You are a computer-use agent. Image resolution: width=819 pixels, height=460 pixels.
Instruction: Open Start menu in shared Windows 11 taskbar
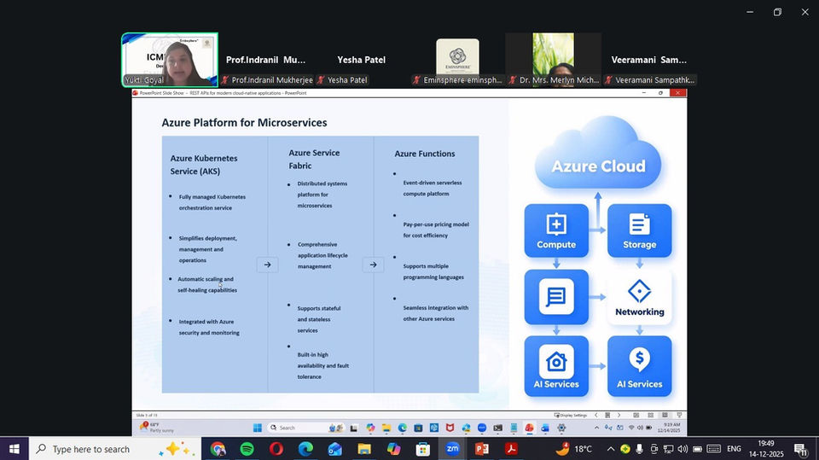(x=258, y=428)
